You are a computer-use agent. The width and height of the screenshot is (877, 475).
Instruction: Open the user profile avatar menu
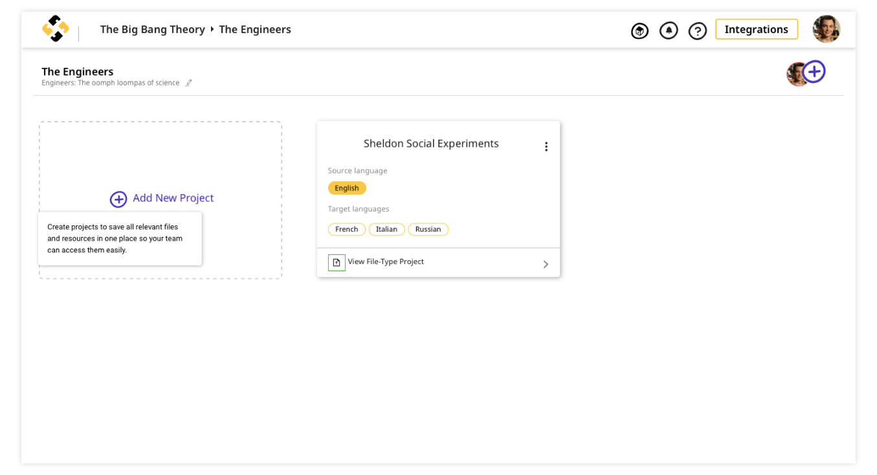point(827,29)
